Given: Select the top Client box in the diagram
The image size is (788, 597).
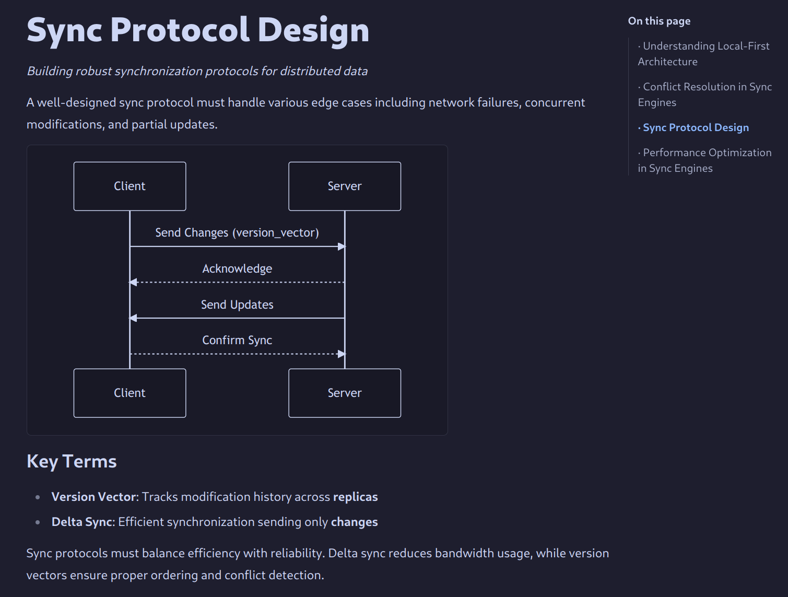Looking at the screenshot, I should [x=130, y=186].
